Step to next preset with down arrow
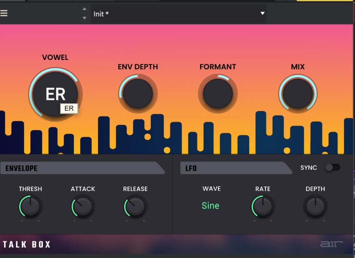The image size is (355, 258). coord(85,18)
